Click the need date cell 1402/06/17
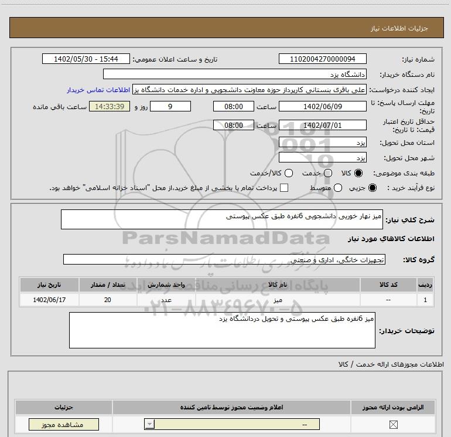Screen dimensions: 451x437 49,300
